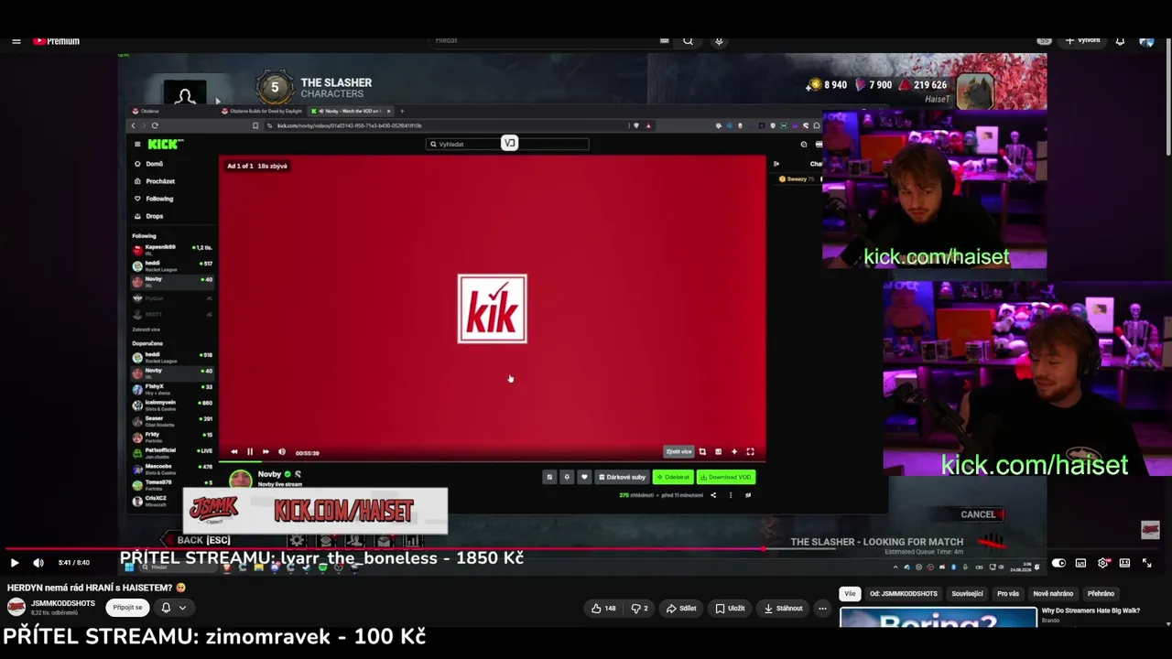Mute the YouTube video volume
Image resolution: width=1172 pixels, height=659 pixels.
pos(38,563)
